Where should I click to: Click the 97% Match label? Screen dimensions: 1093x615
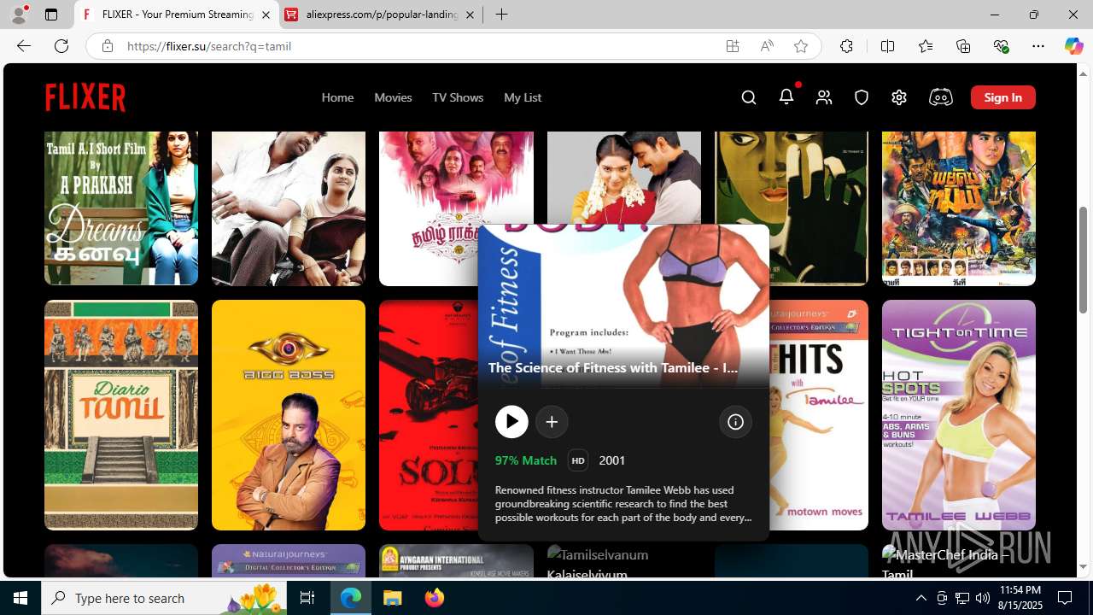point(526,460)
